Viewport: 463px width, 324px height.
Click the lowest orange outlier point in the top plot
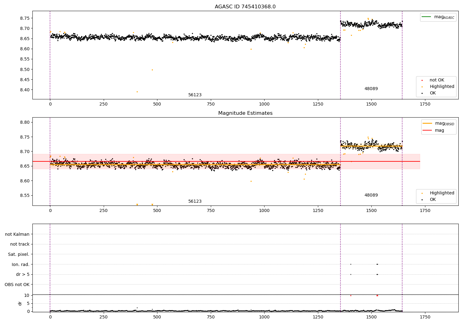point(137,92)
